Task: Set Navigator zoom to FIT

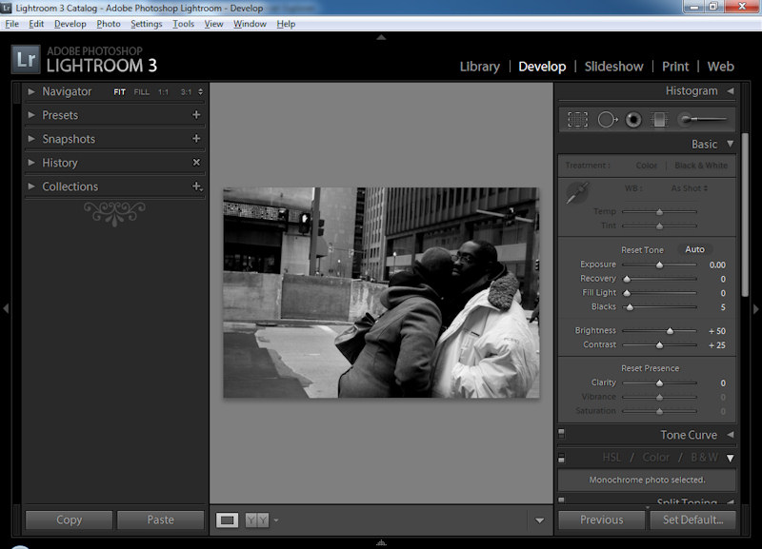Action: pyautogui.click(x=120, y=91)
